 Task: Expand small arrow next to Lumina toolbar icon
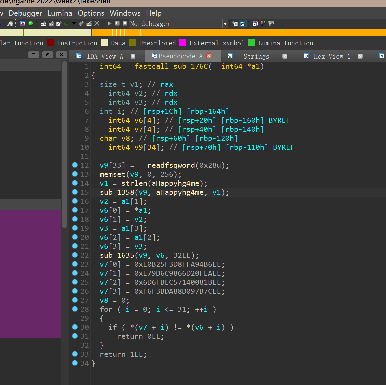[74, 23]
